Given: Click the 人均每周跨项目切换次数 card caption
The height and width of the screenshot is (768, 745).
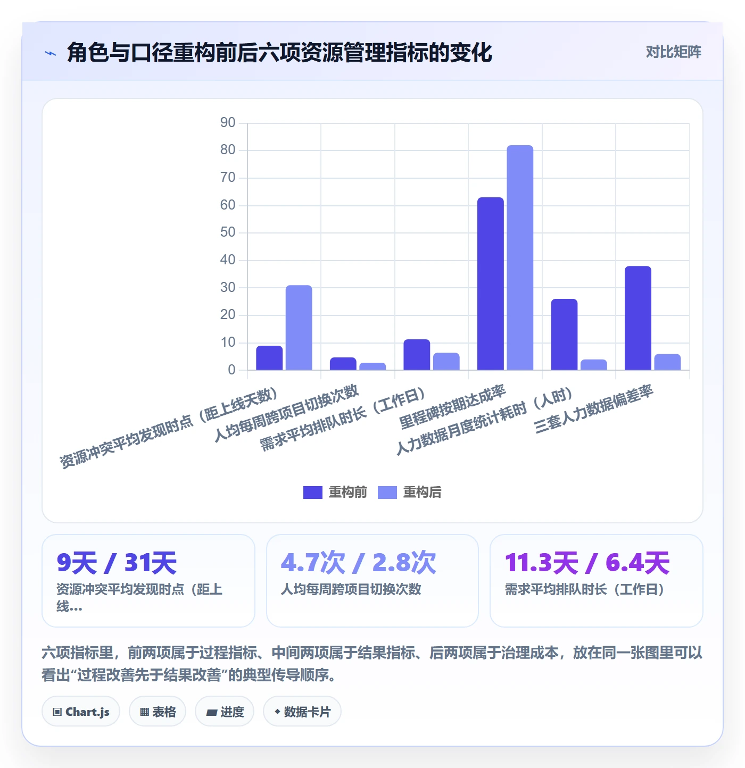Looking at the screenshot, I should click(x=351, y=589).
